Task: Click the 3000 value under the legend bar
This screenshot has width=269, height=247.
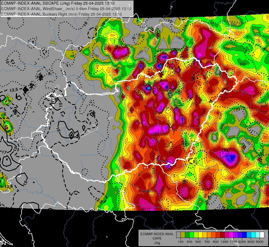Action: coord(251,242)
